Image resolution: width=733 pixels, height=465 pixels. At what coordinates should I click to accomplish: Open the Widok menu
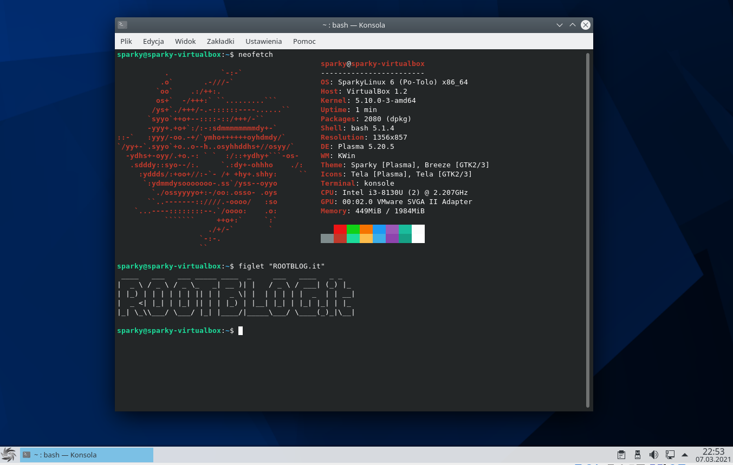coord(185,41)
